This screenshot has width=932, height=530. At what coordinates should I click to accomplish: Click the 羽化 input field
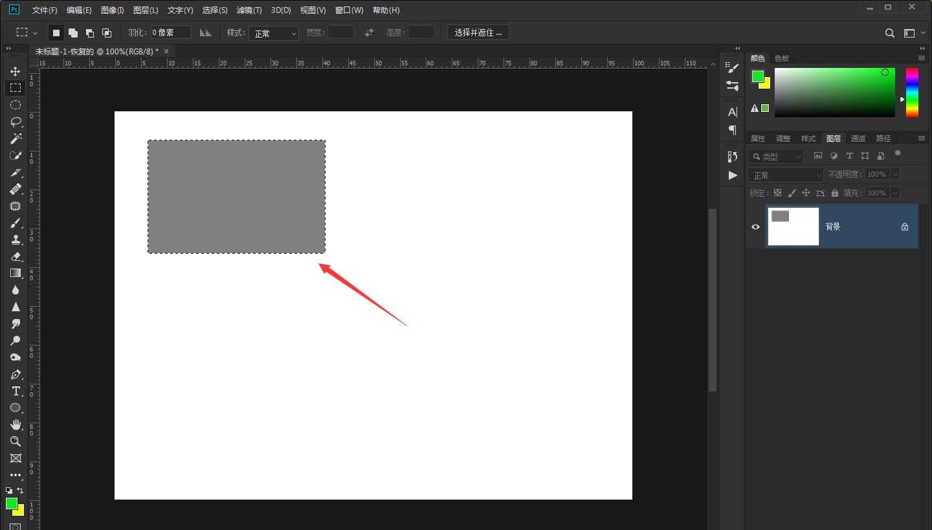[x=171, y=32]
